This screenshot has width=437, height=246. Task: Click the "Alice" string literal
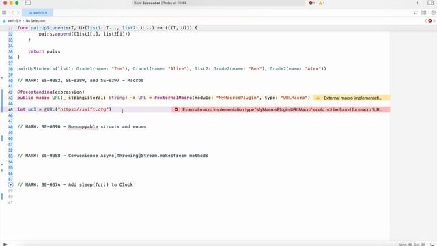[x=177, y=68]
